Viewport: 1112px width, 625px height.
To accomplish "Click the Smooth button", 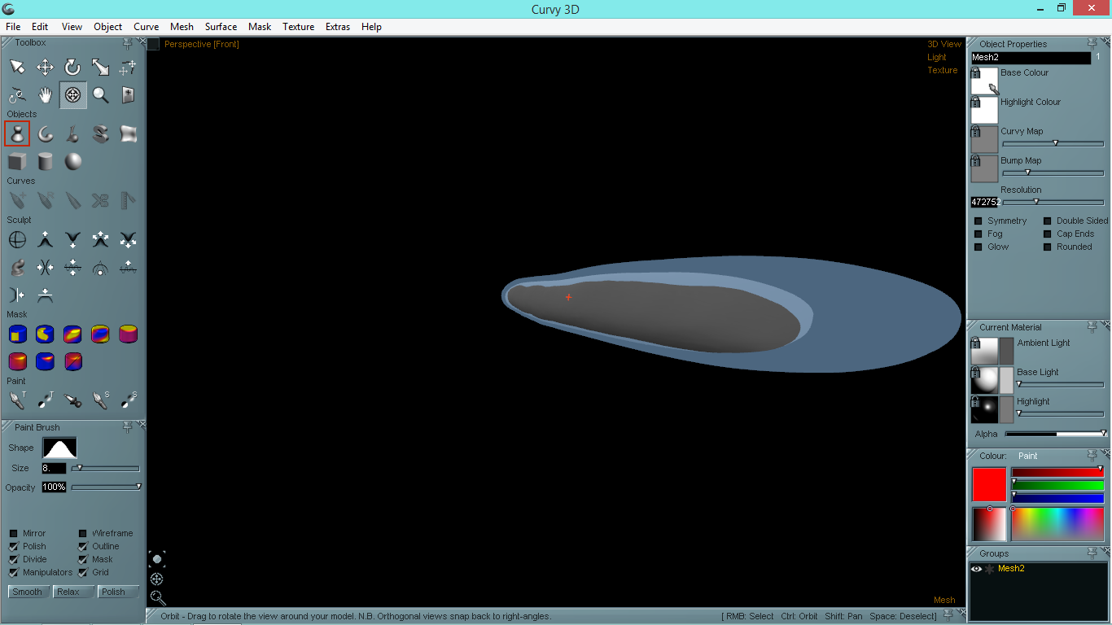I will click(x=28, y=592).
